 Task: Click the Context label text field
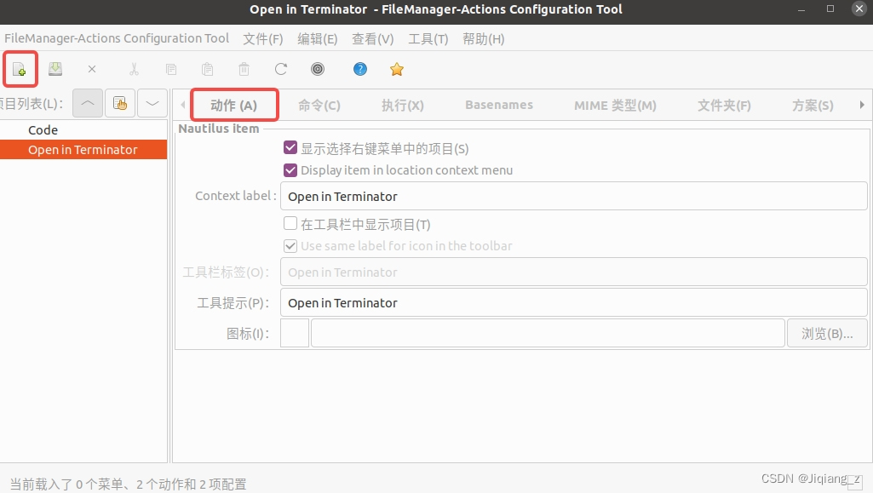click(x=572, y=196)
